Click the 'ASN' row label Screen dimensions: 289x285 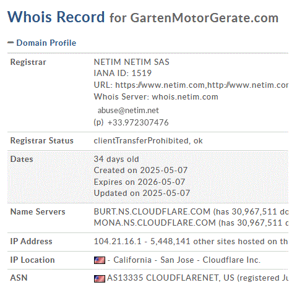[19, 278]
